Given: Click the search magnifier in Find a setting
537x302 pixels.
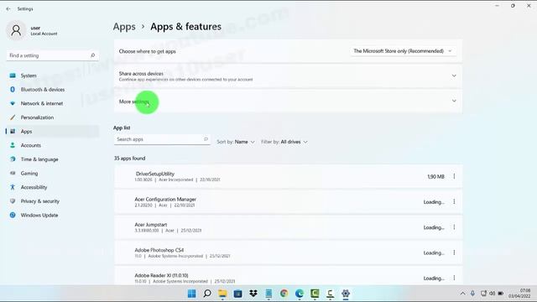Looking at the screenshot, I should [x=92, y=55].
